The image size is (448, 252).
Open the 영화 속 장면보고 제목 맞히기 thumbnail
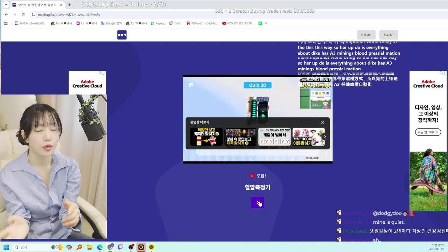240,137
